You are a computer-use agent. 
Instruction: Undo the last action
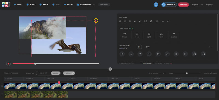tap(163, 21)
